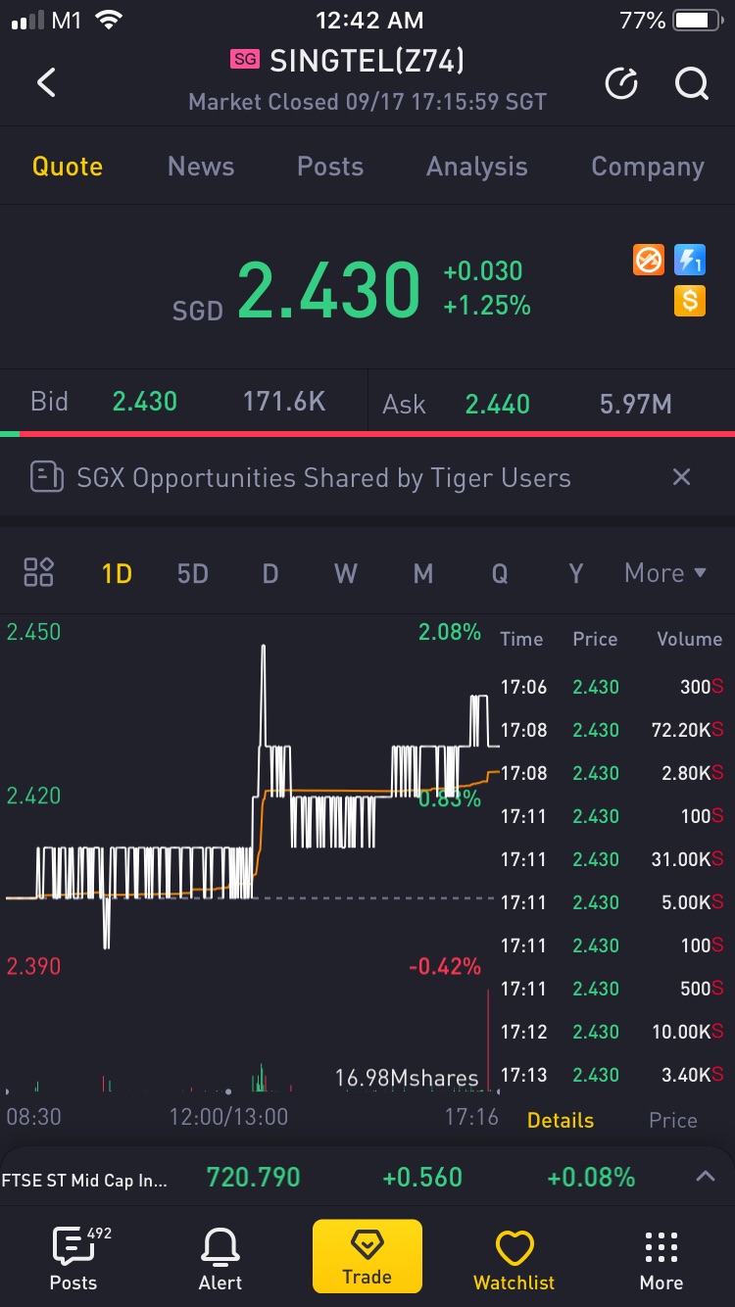Switch tick list to Price view
735x1307 pixels.
point(673,1120)
